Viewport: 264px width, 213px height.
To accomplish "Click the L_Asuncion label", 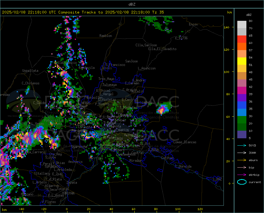I will [x=147, y=68].
